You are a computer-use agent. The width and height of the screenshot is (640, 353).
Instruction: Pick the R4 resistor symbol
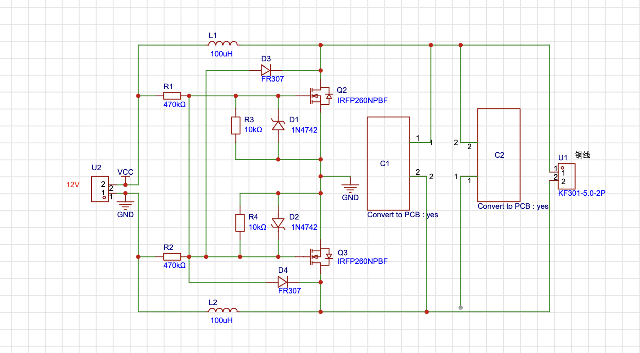240,223
